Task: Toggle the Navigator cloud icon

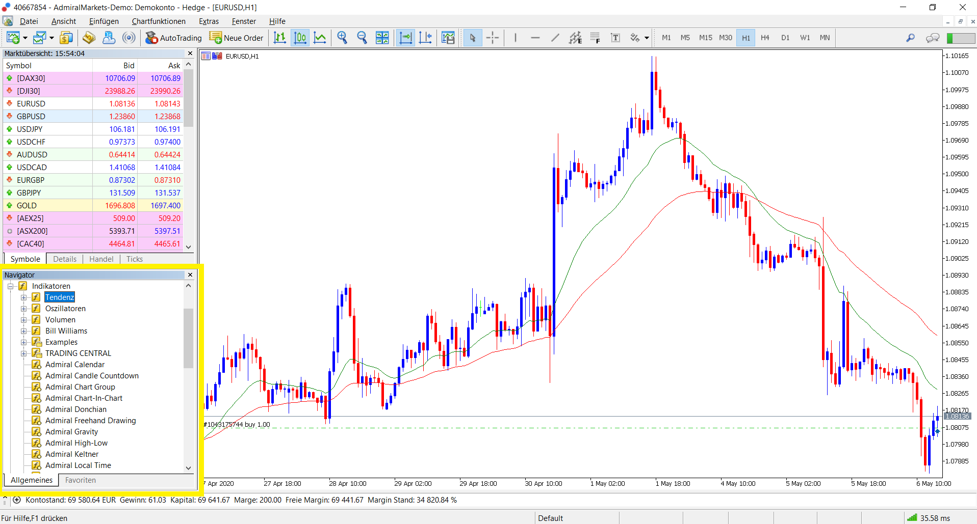Action: (109, 38)
